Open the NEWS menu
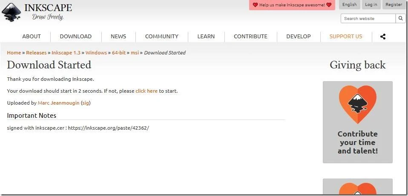This screenshot has height=196, width=408. pos(118,37)
